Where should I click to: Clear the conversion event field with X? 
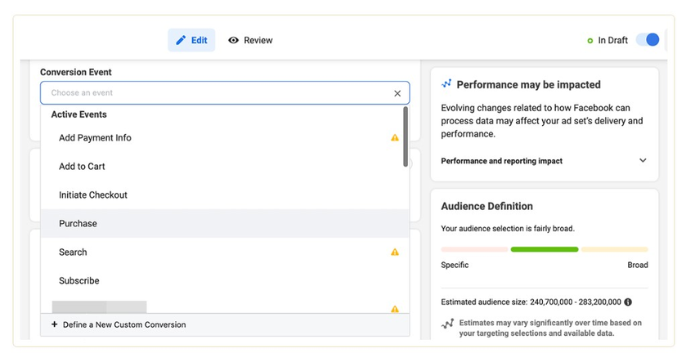point(397,93)
